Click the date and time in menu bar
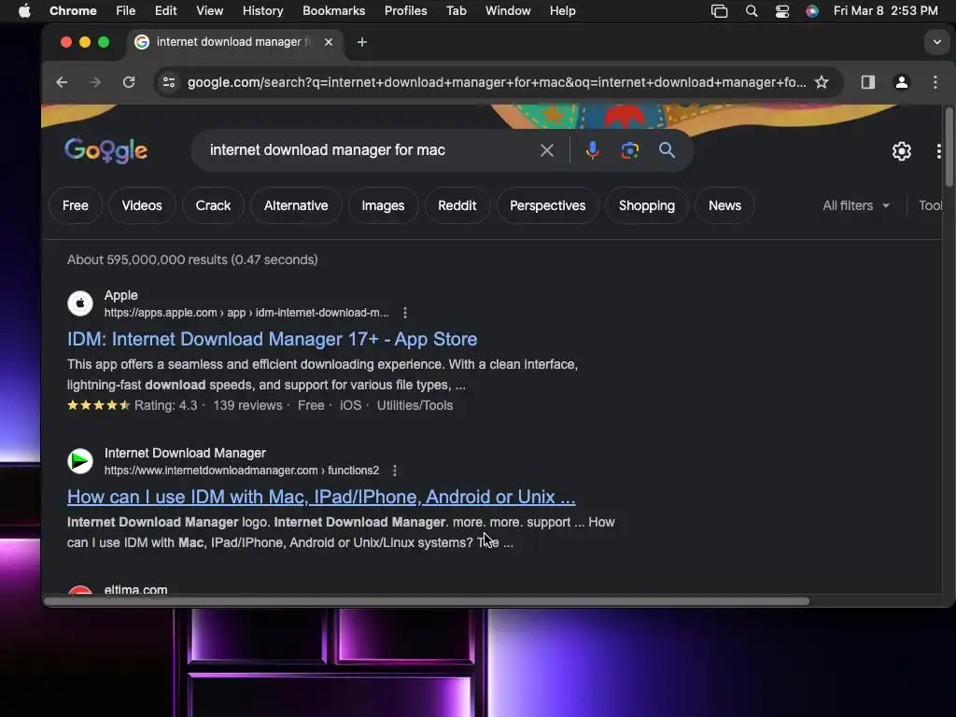The image size is (956, 717). pyautogui.click(x=885, y=11)
